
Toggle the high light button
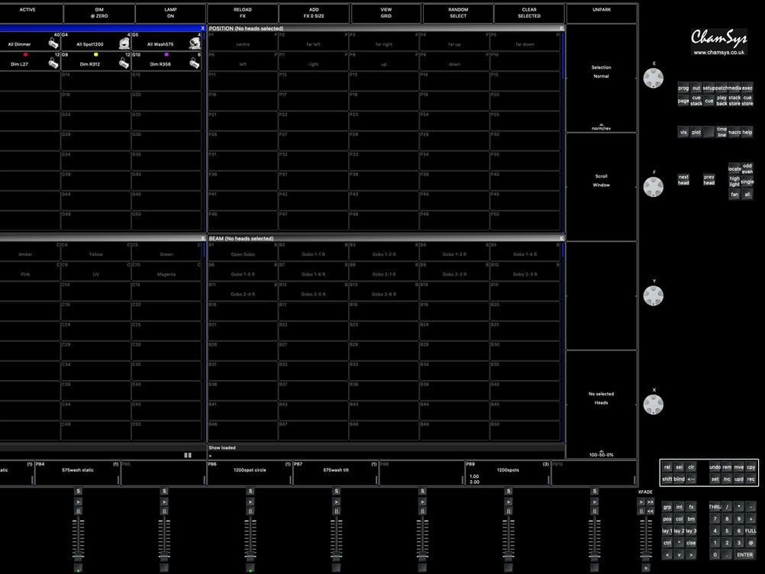[734, 182]
